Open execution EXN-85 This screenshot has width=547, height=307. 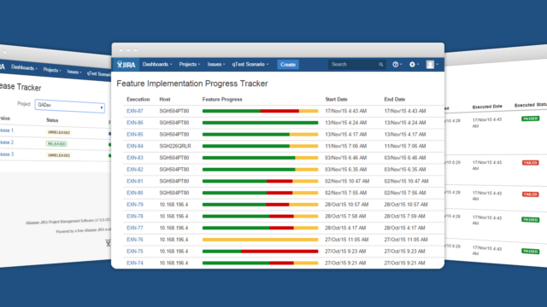[x=135, y=135]
